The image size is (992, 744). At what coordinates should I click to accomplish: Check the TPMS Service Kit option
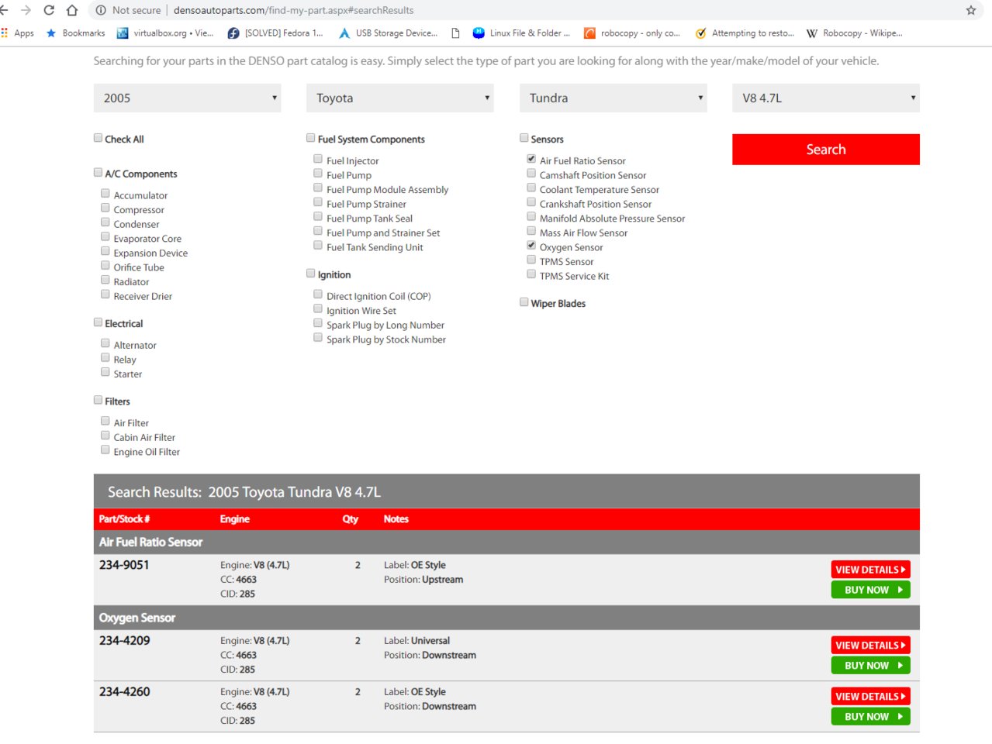tap(531, 274)
